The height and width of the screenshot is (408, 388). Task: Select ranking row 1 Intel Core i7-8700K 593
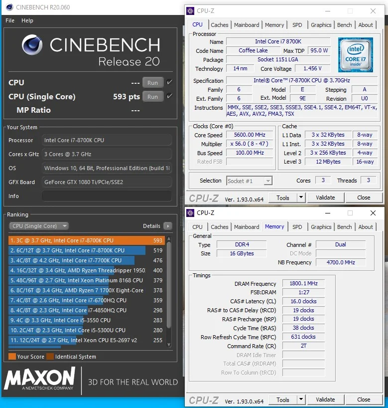[x=87, y=240]
